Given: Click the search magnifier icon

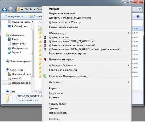Looking at the screenshot, I should pos(140,10).
